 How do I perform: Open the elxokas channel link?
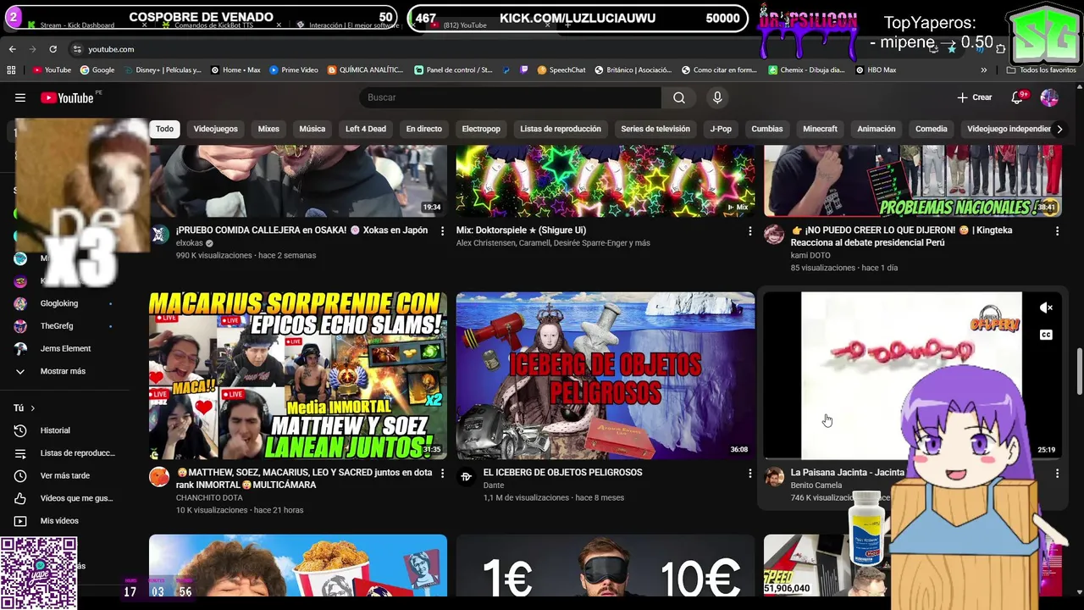click(190, 243)
